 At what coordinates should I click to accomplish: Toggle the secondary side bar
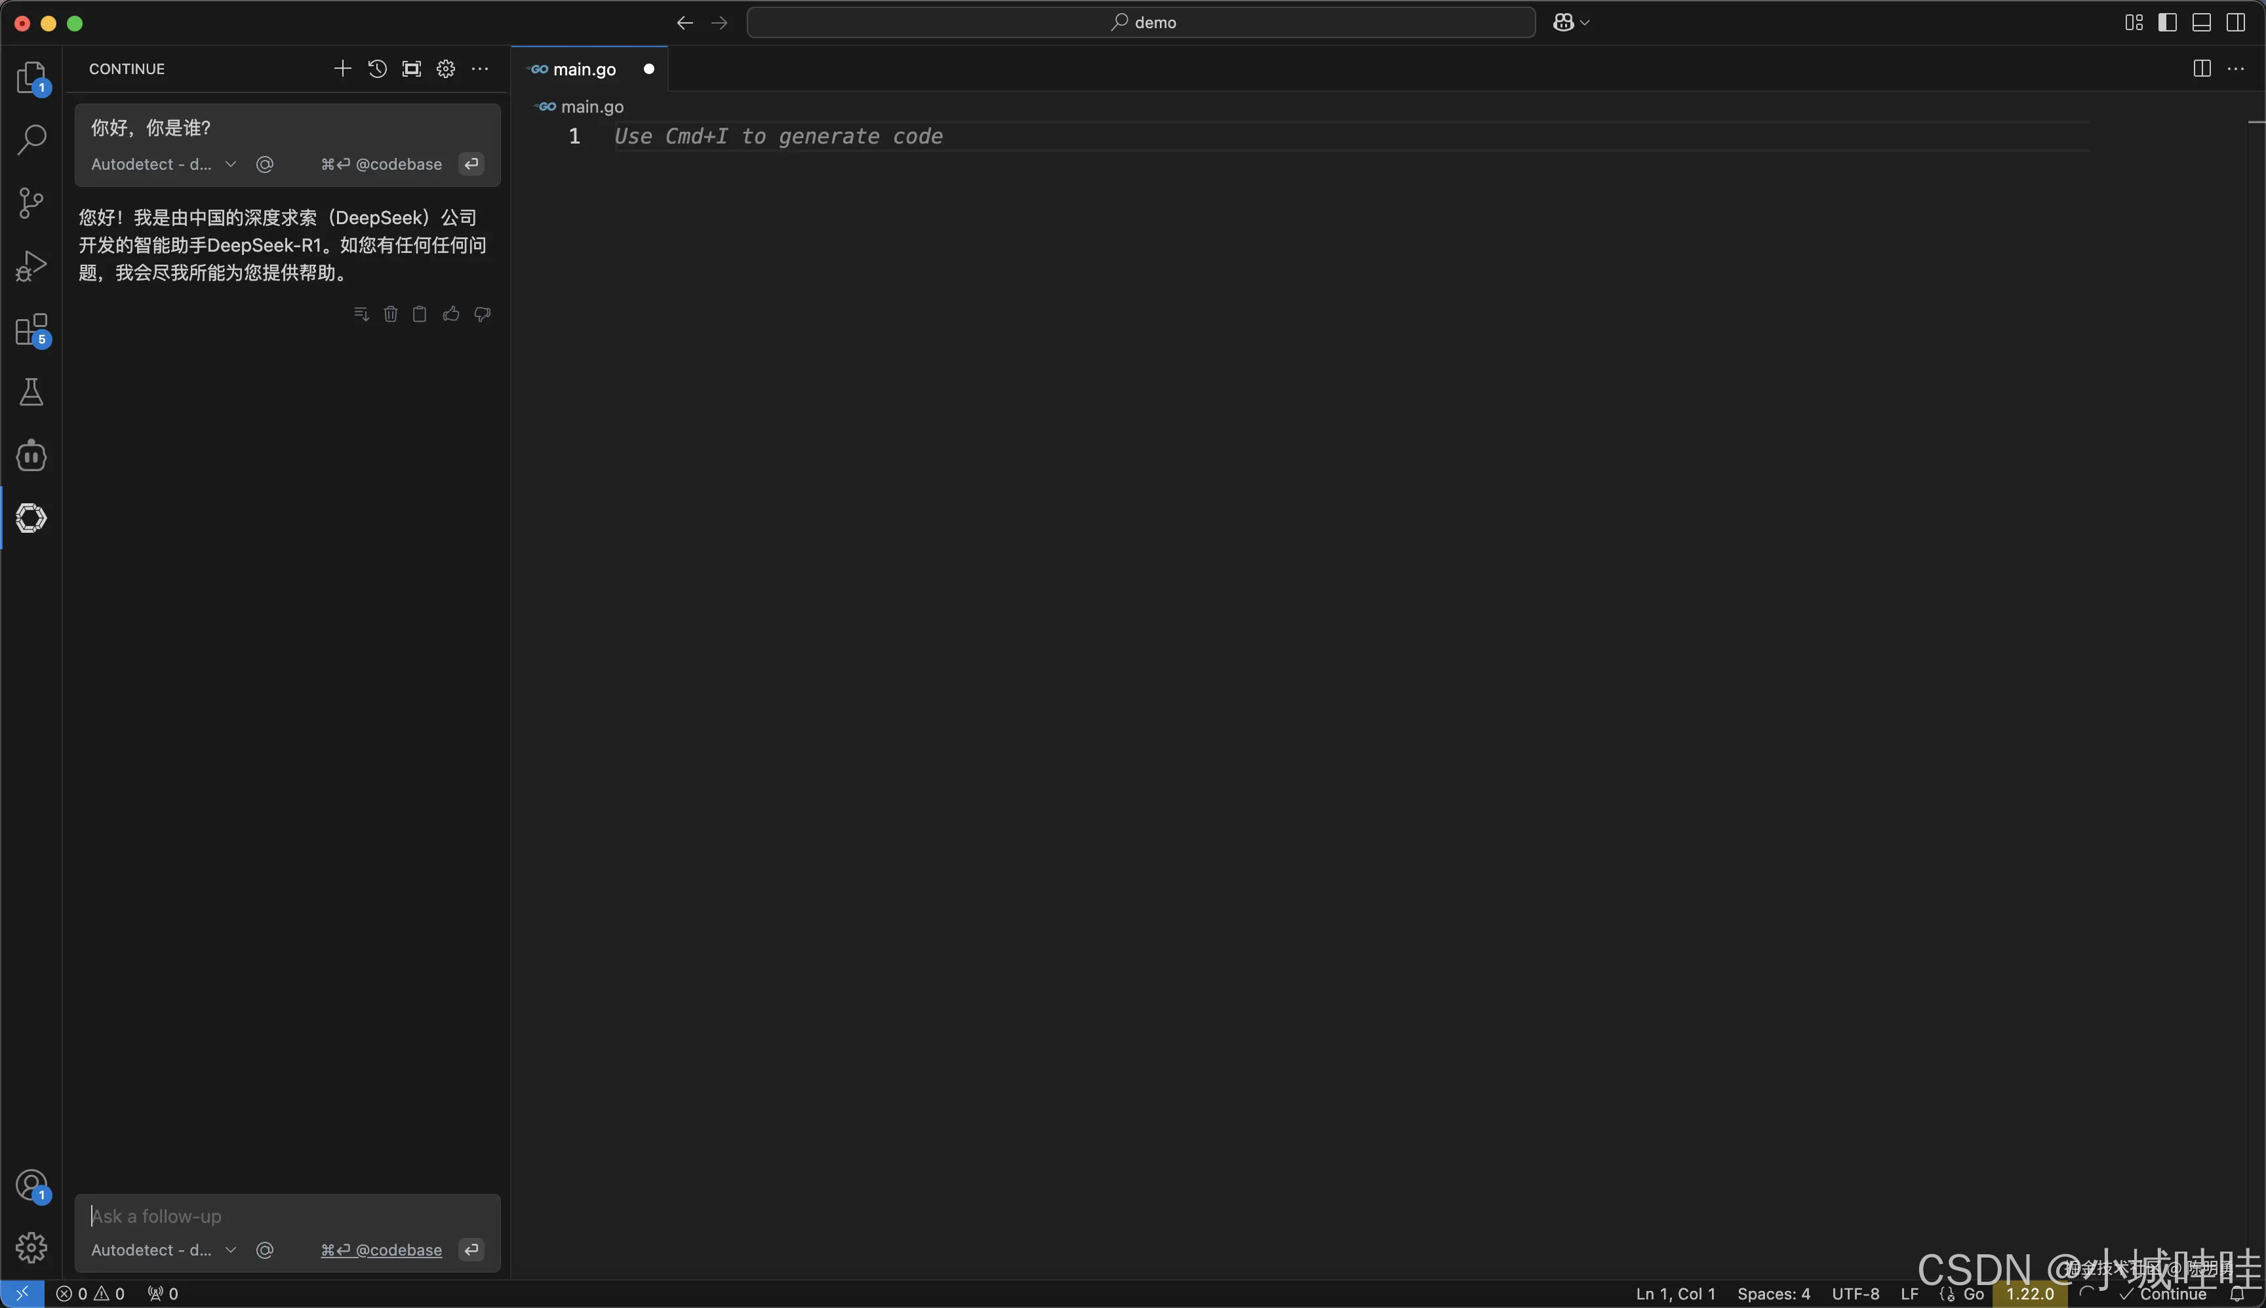click(2235, 22)
